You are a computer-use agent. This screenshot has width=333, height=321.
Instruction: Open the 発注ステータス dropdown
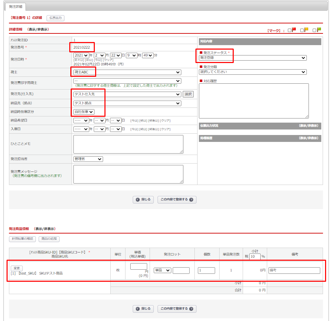(252, 58)
